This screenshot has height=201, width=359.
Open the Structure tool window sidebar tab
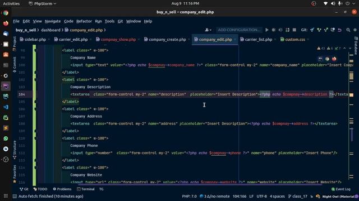pyautogui.click(x=15, y=150)
